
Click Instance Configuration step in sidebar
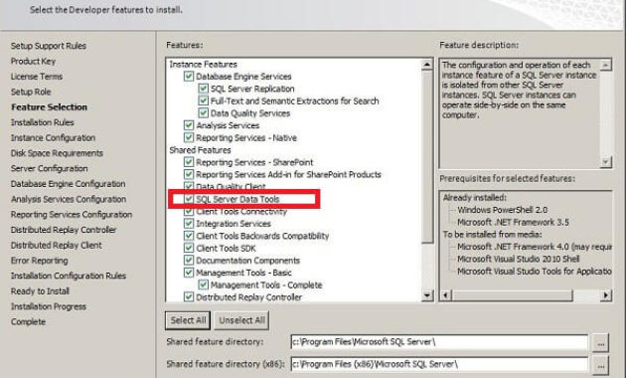tap(53, 137)
